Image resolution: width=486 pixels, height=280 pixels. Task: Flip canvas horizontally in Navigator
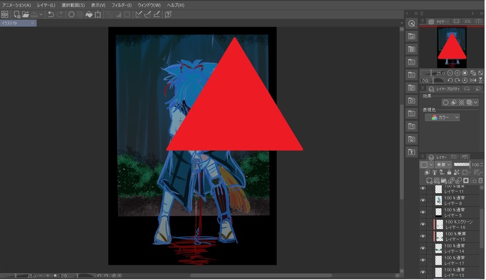tap(473, 80)
